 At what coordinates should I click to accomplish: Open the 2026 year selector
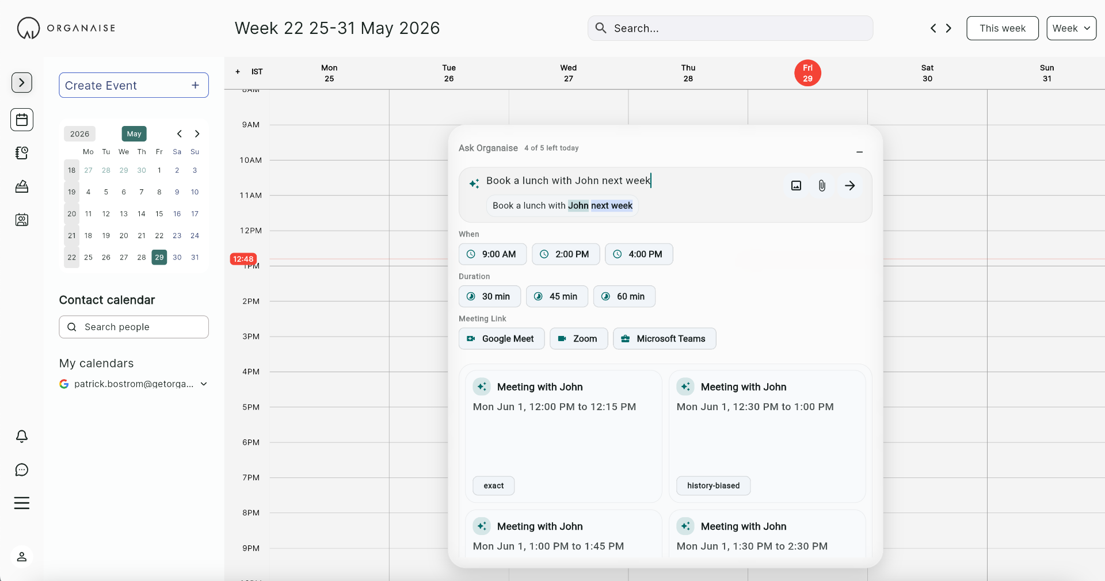[79, 134]
